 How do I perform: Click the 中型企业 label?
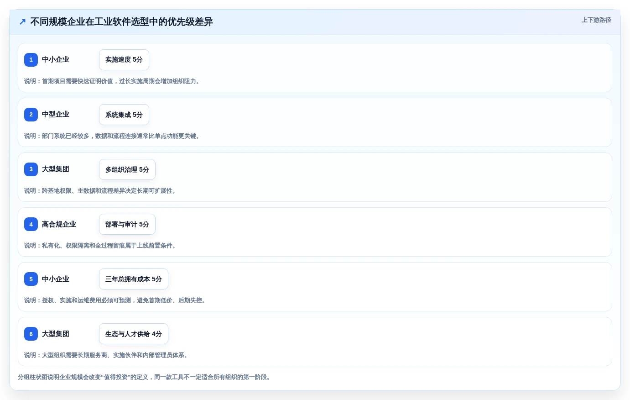click(56, 114)
